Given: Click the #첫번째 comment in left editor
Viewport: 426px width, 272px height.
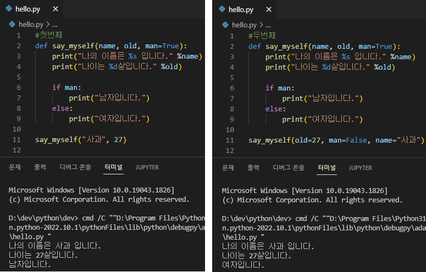Looking at the screenshot, I should point(48,35).
